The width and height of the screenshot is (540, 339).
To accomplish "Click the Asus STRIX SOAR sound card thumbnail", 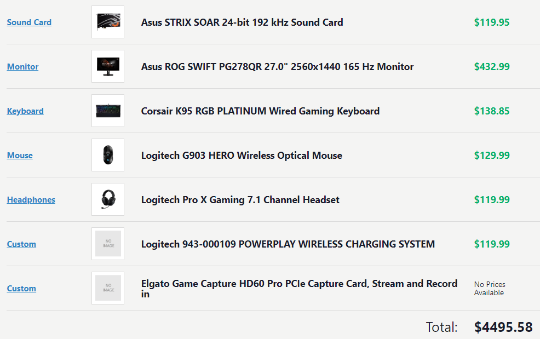I will [108, 22].
